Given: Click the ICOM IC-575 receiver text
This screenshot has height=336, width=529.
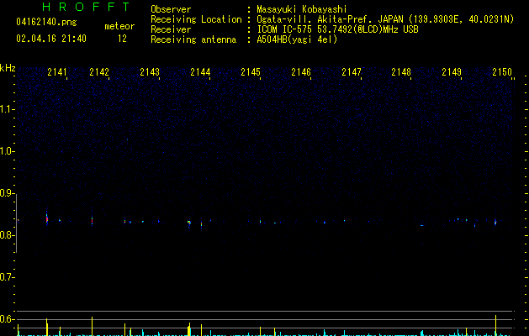Looking at the screenshot, I should (x=338, y=29).
